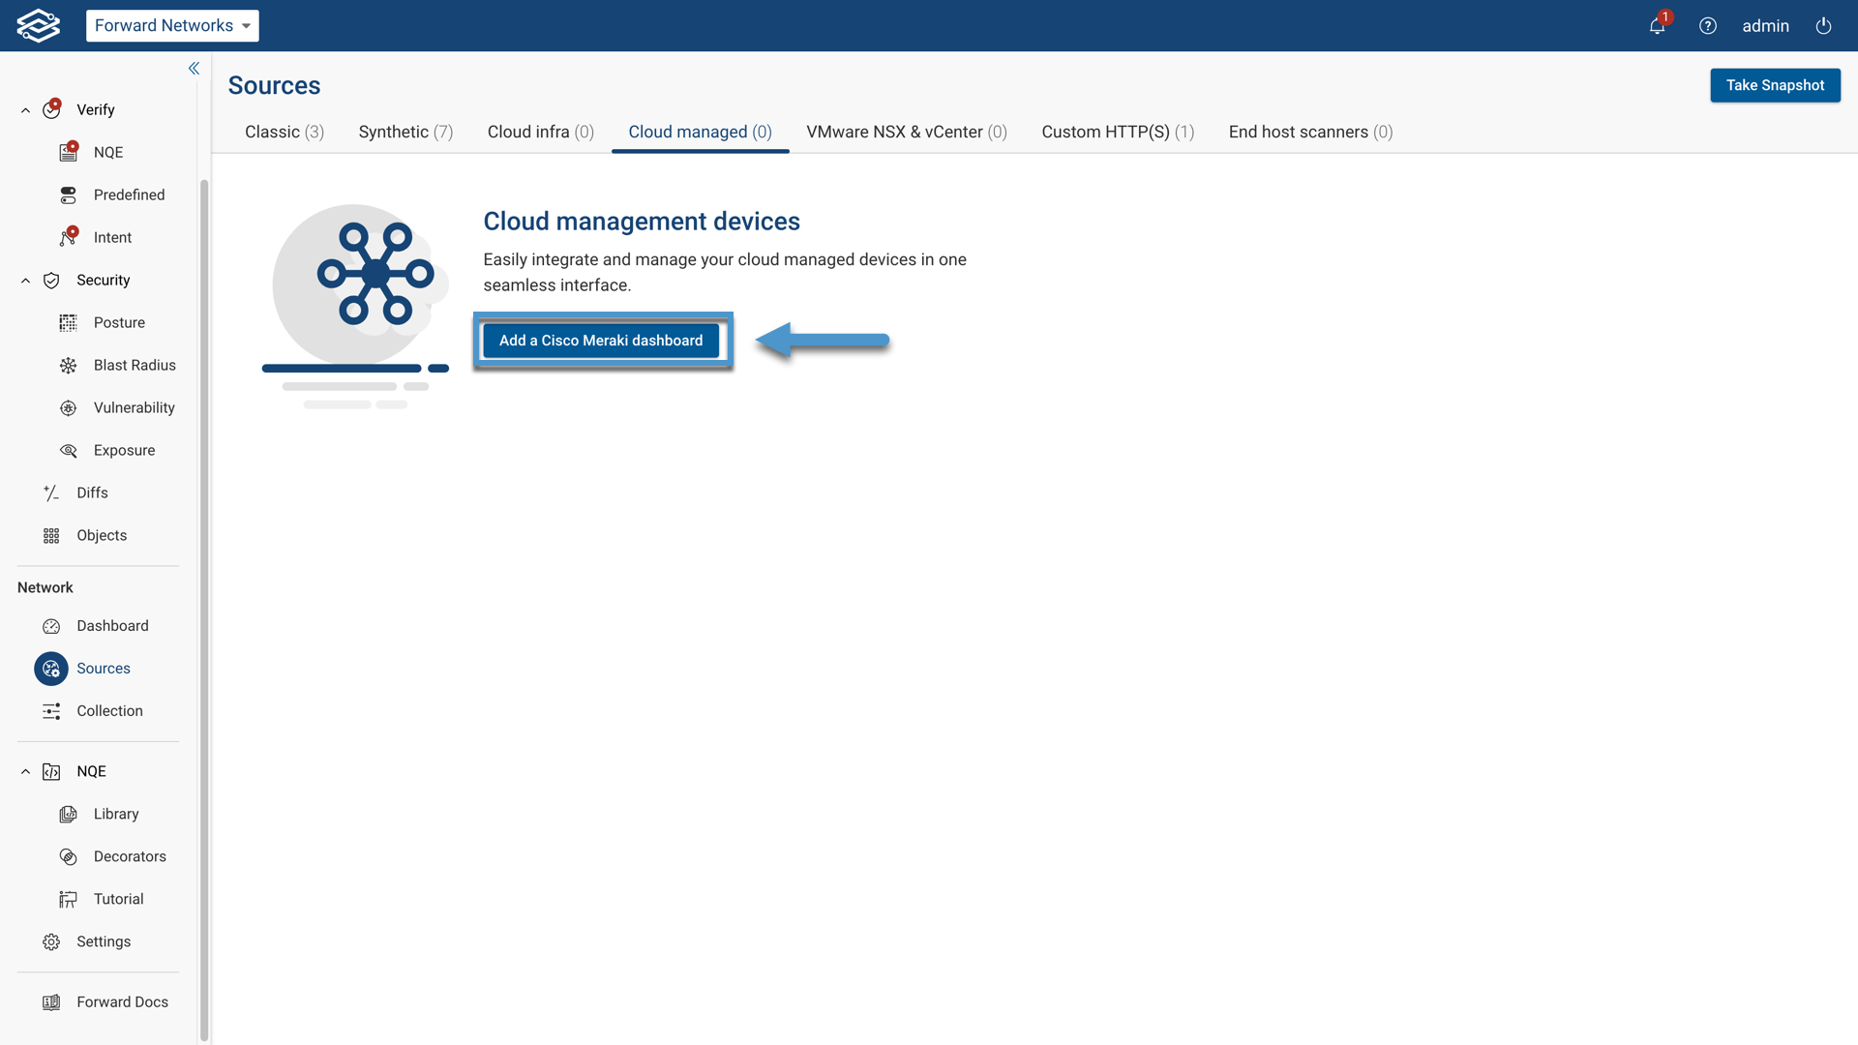Image resolution: width=1858 pixels, height=1045 pixels.
Task: Open Vulnerability via its sidebar icon
Action: point(68,407)
